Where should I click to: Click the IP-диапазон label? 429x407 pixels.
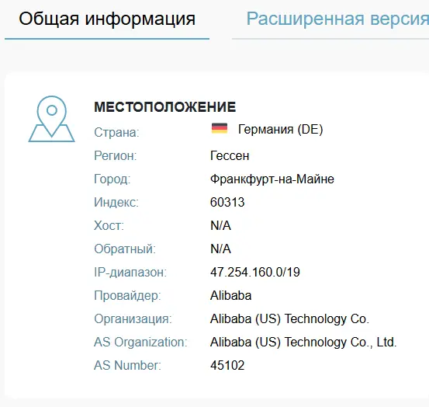[x=130, y=273]
